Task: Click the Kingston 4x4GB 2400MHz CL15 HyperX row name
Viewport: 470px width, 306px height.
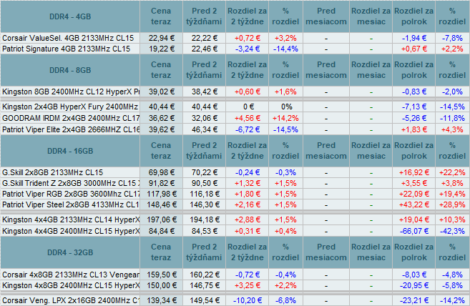Action: click(x=71, y=231)
